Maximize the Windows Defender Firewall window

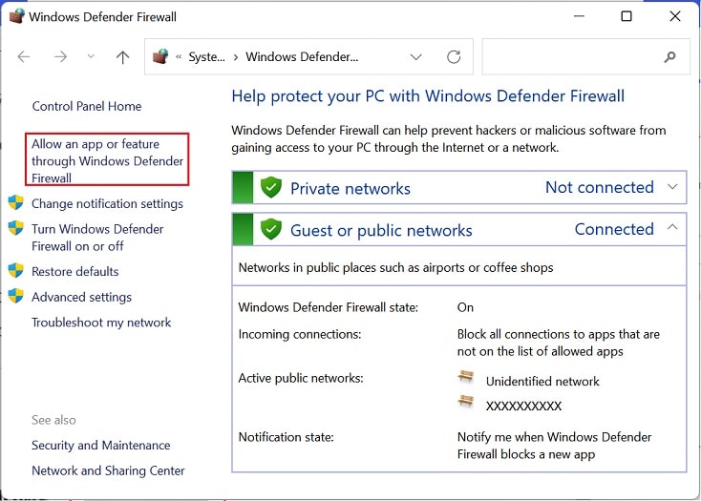coord(627,16)
